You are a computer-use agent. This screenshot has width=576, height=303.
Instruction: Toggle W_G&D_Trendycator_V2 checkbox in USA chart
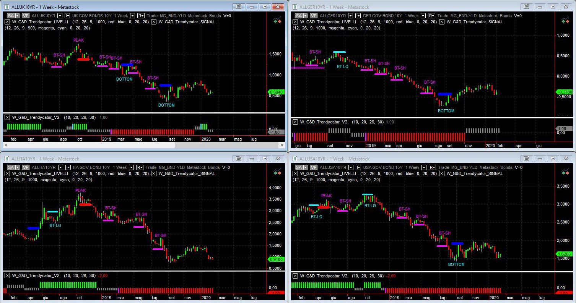tap(295, 275)
